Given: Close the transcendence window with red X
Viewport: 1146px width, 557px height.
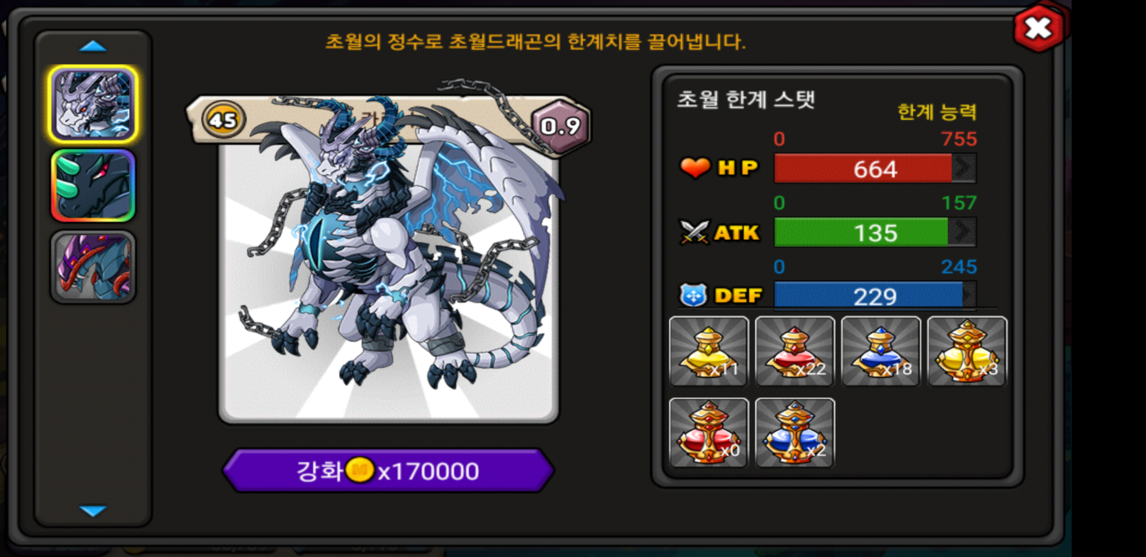Looking at the screenshot, I should (x=1039, y=28).
